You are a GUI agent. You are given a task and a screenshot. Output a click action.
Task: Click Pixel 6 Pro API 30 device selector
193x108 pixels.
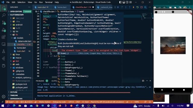click(x=107, y=102)
